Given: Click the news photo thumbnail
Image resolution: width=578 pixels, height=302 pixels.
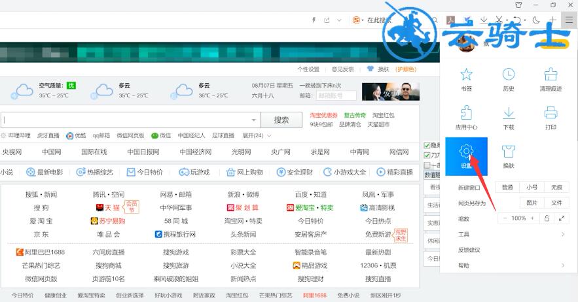Looking at the screenshot, I should tap(391, 92).
